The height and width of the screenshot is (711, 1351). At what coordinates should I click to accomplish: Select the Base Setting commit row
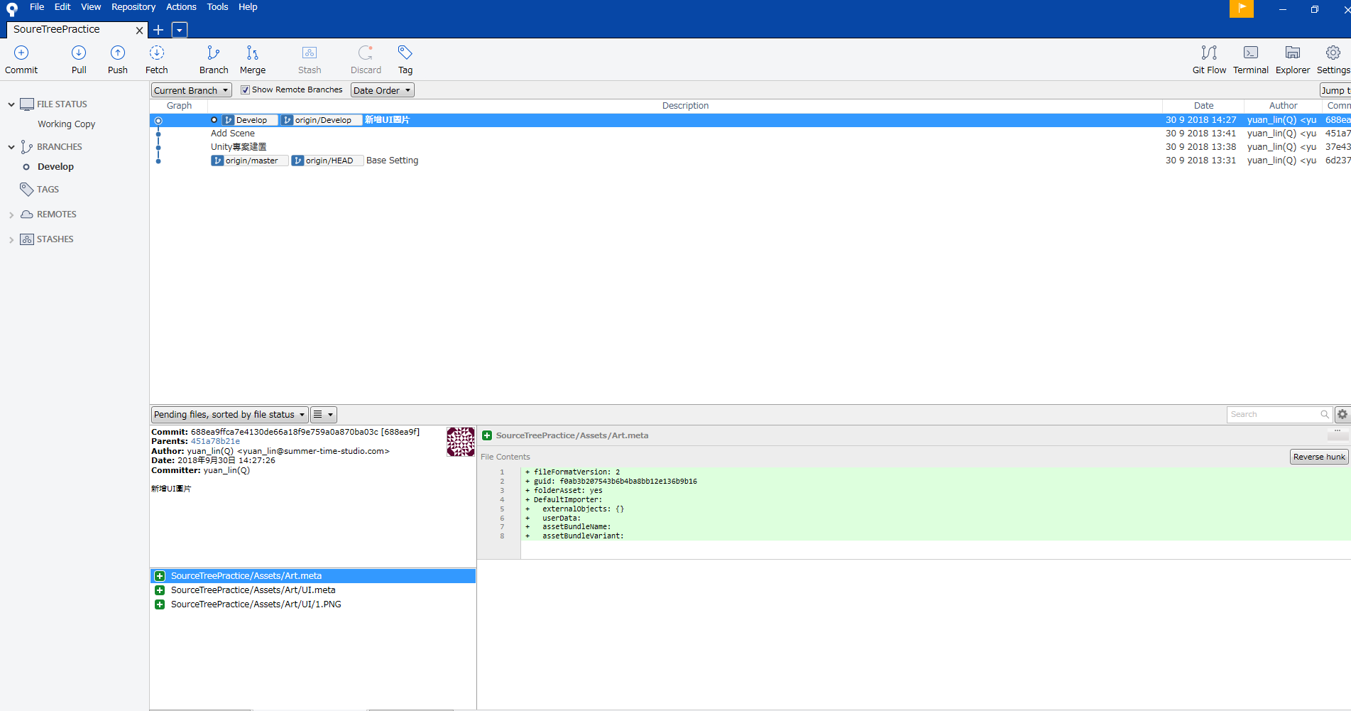click(x=750, y=161)
